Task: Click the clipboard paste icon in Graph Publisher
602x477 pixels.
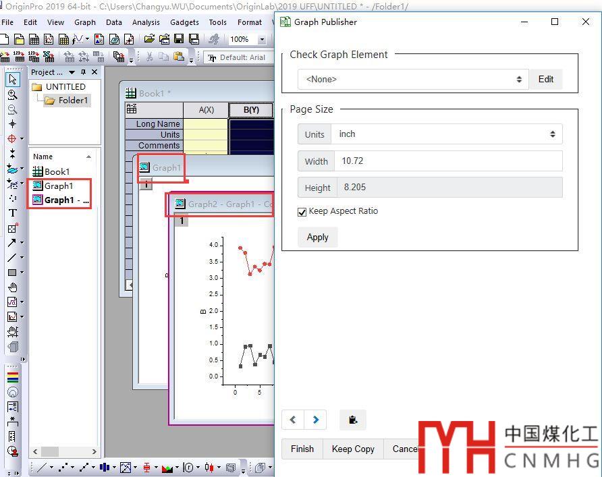Action: point(353,420)
